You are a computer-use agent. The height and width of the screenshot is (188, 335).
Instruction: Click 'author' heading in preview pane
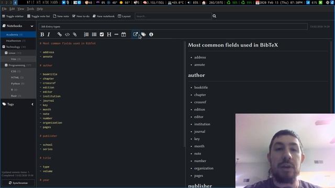coord(196,75)
